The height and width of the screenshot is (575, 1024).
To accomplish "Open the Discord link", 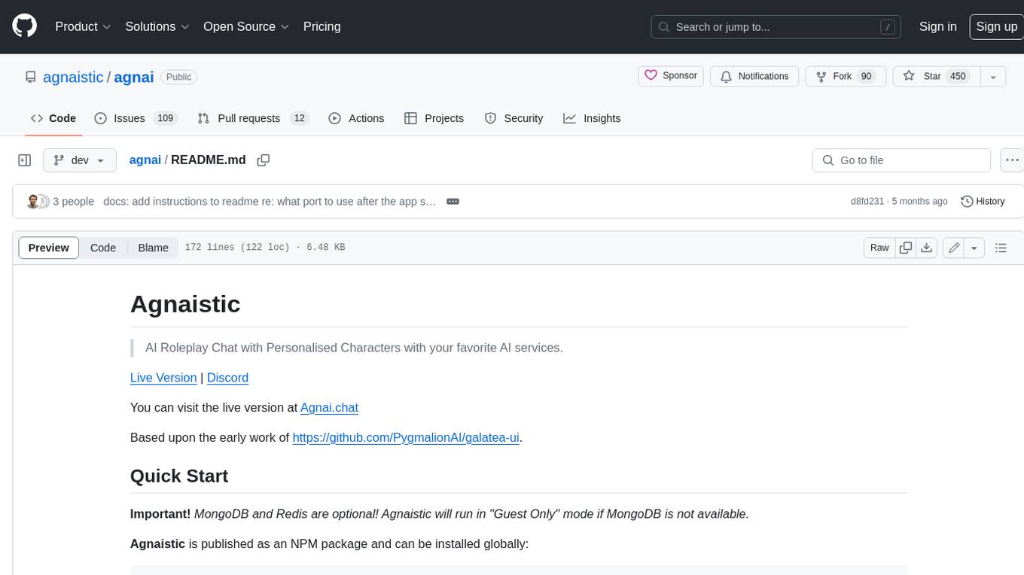I will pos(227,378).
